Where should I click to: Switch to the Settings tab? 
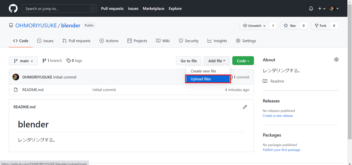pyautogui.click(x=246, y=41)
